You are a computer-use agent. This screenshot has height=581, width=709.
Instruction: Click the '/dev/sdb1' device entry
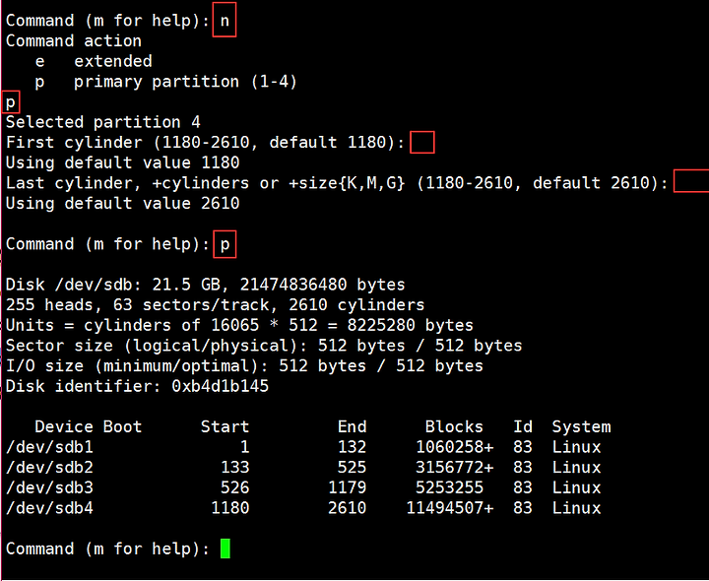click(x=49, y=447)
